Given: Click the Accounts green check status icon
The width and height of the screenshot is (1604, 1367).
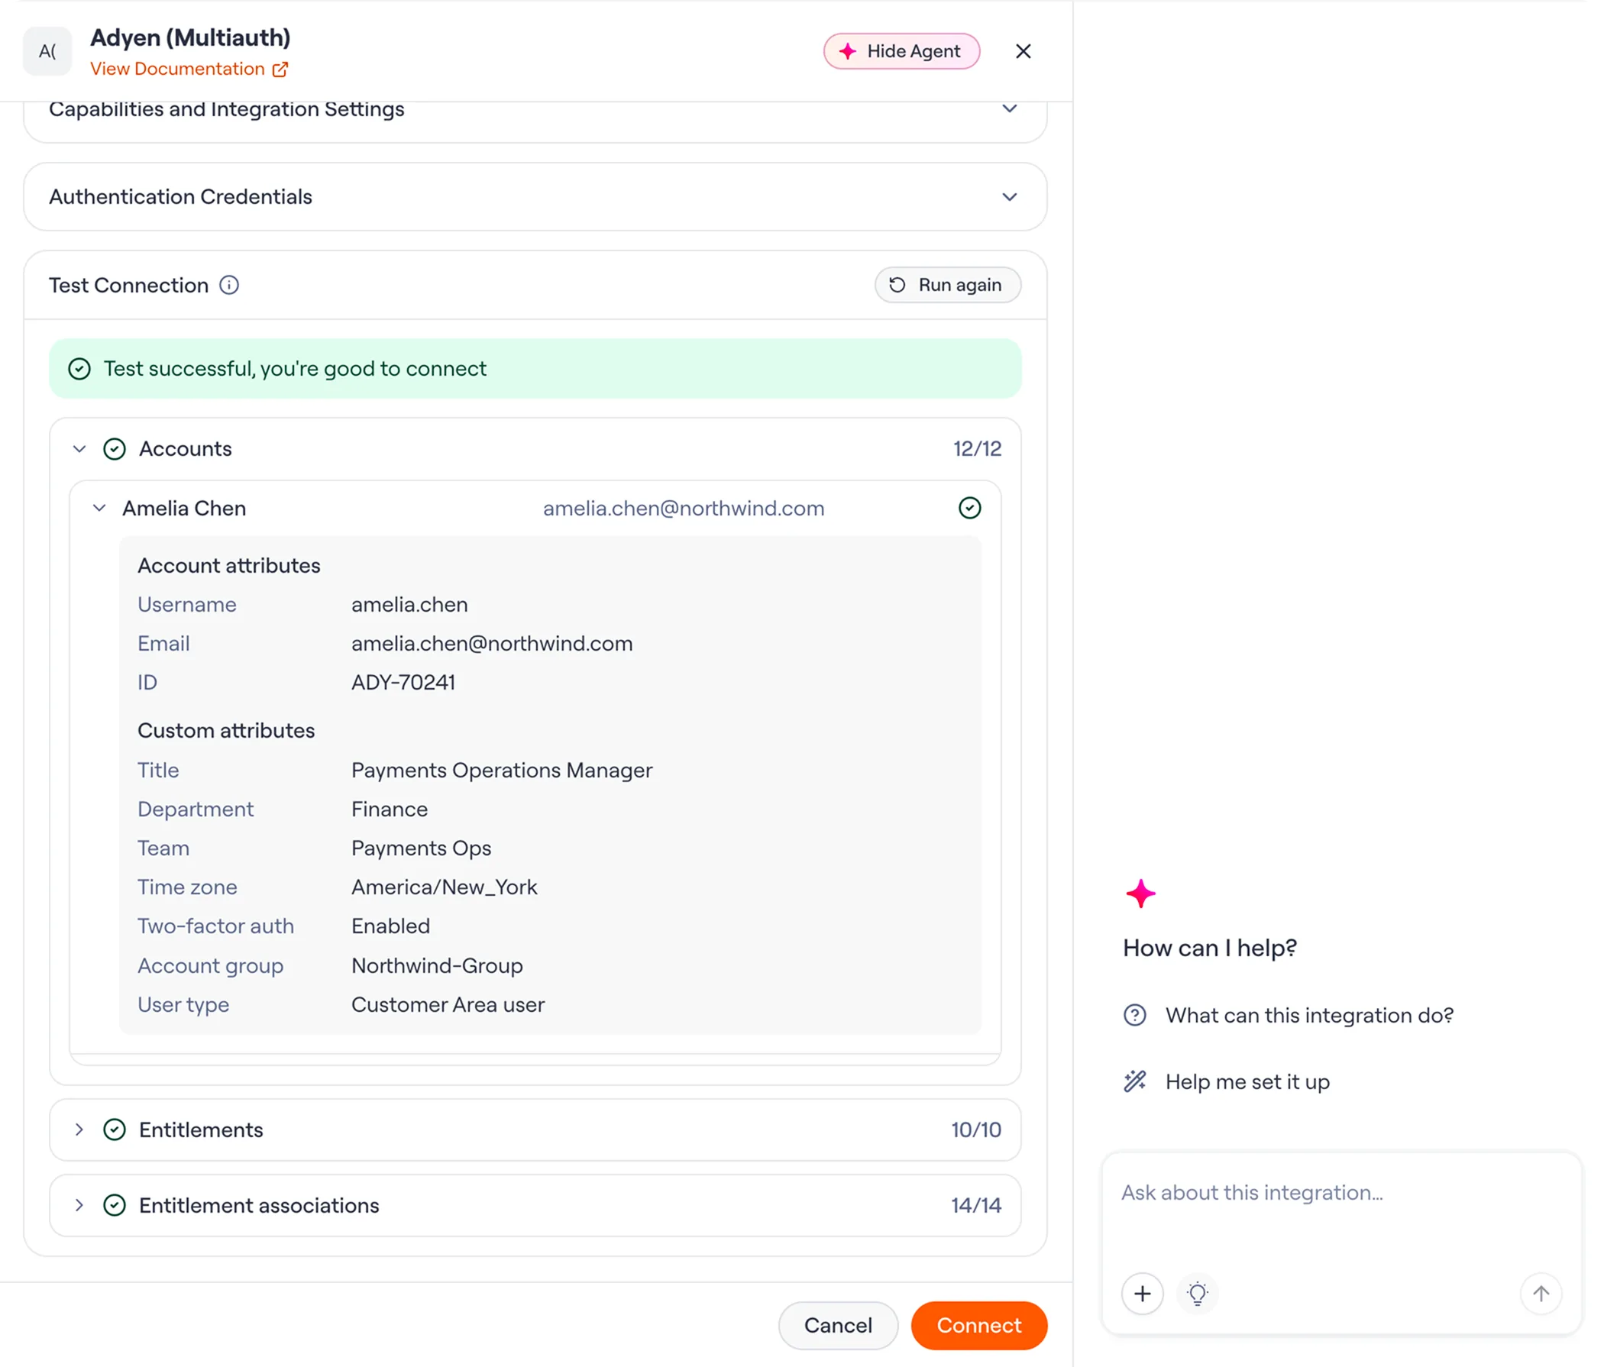Looking at the screenshot, I should (115, 449).
